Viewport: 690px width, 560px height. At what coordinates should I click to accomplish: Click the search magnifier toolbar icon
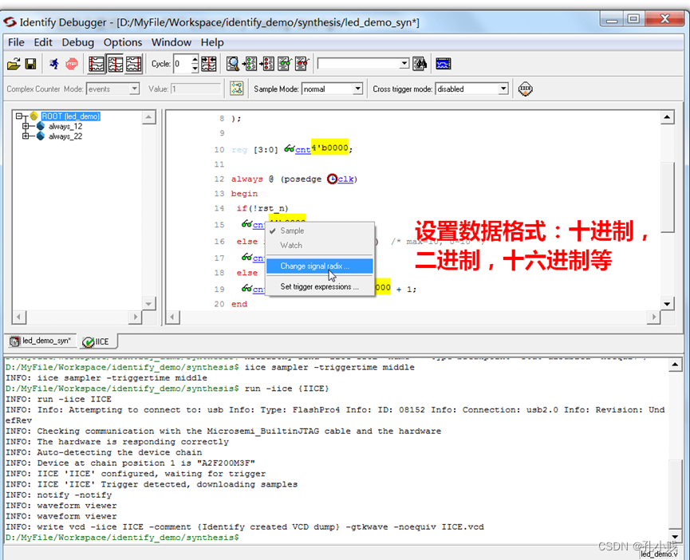pyautogui.click(x=232, y=64)
